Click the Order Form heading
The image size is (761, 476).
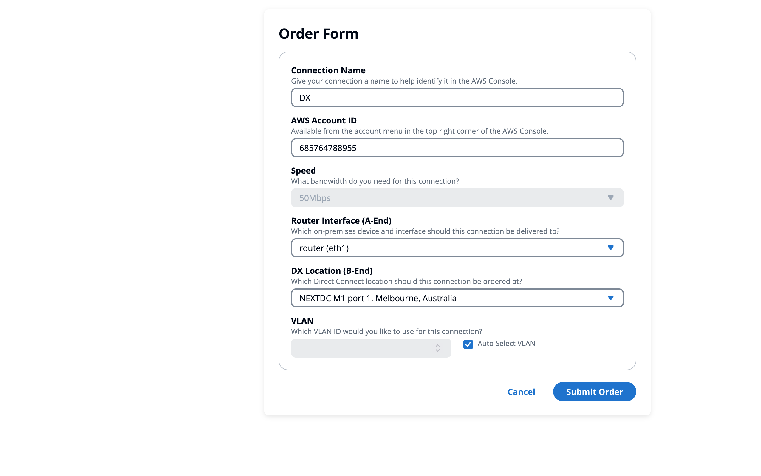point(318,34)
